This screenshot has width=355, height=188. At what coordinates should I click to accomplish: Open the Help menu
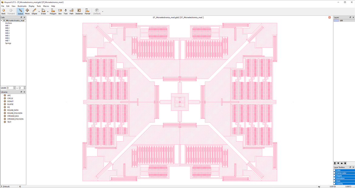[53, 6]
